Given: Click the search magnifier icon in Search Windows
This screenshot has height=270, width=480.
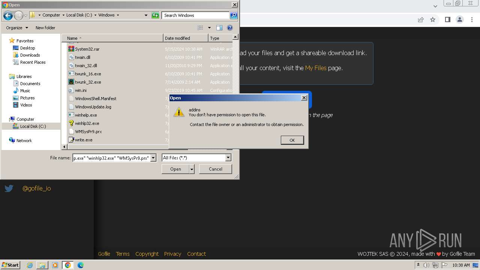Looking at the screenshot, I should [234, 15].
